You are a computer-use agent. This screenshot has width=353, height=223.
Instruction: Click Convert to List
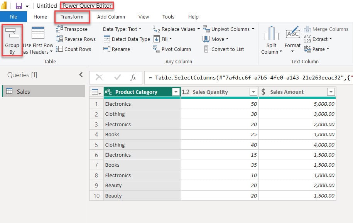(224, 49)
